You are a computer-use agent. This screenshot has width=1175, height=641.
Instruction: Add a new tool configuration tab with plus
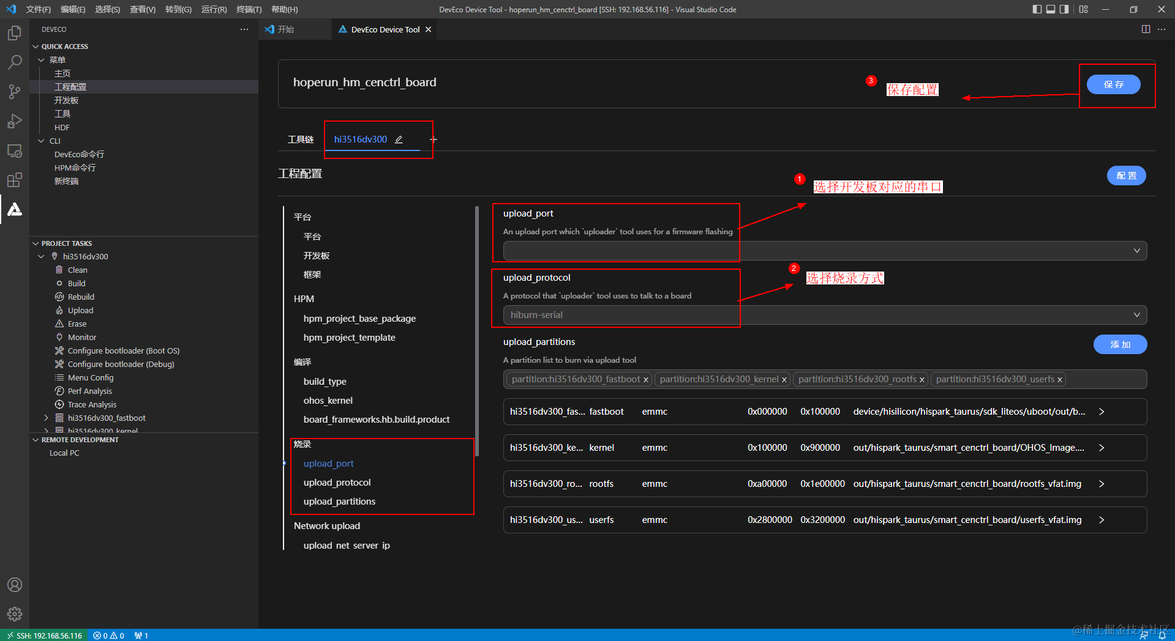434,139
